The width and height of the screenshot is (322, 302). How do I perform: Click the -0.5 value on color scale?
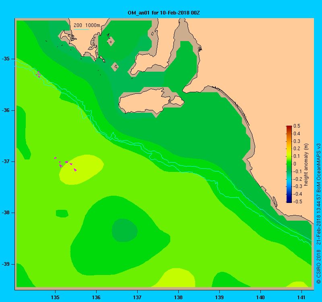[297, 202]
